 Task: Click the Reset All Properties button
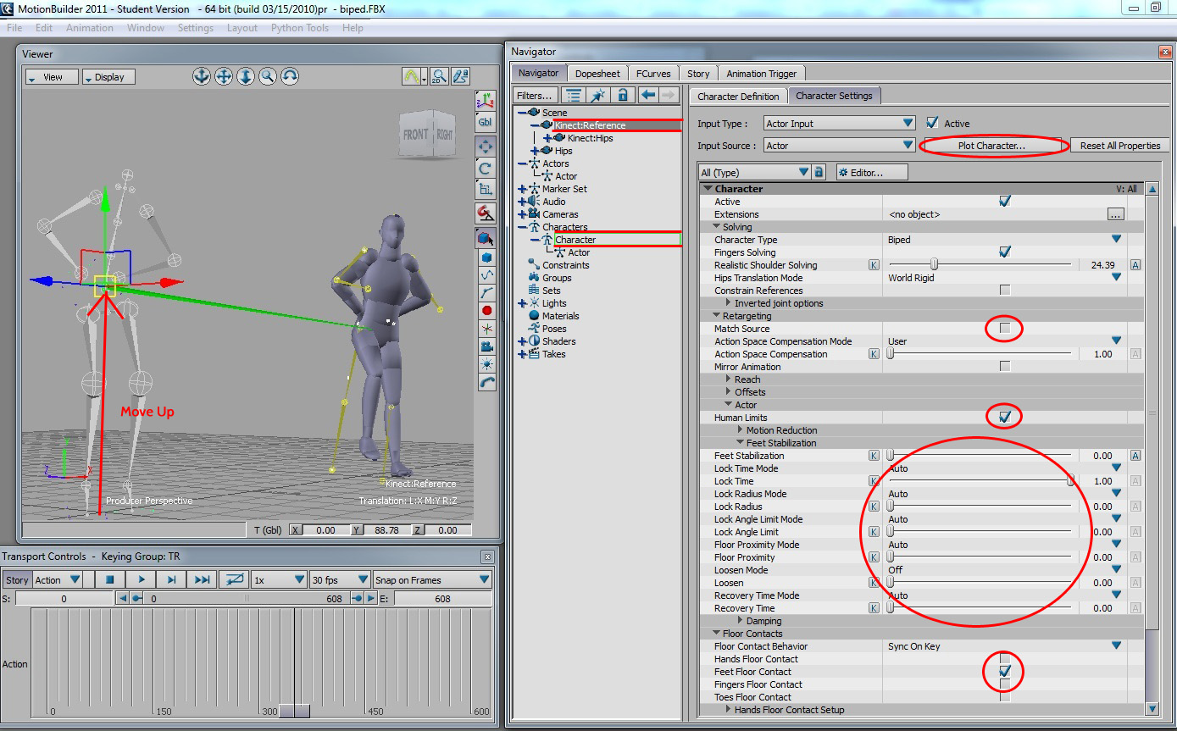1119,145
